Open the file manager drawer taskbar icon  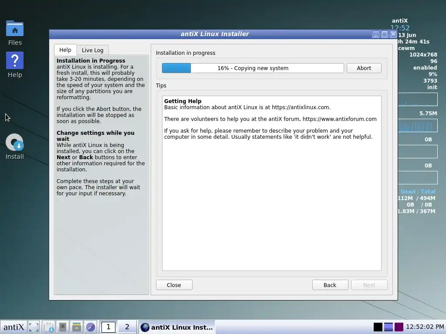[77, 327]
